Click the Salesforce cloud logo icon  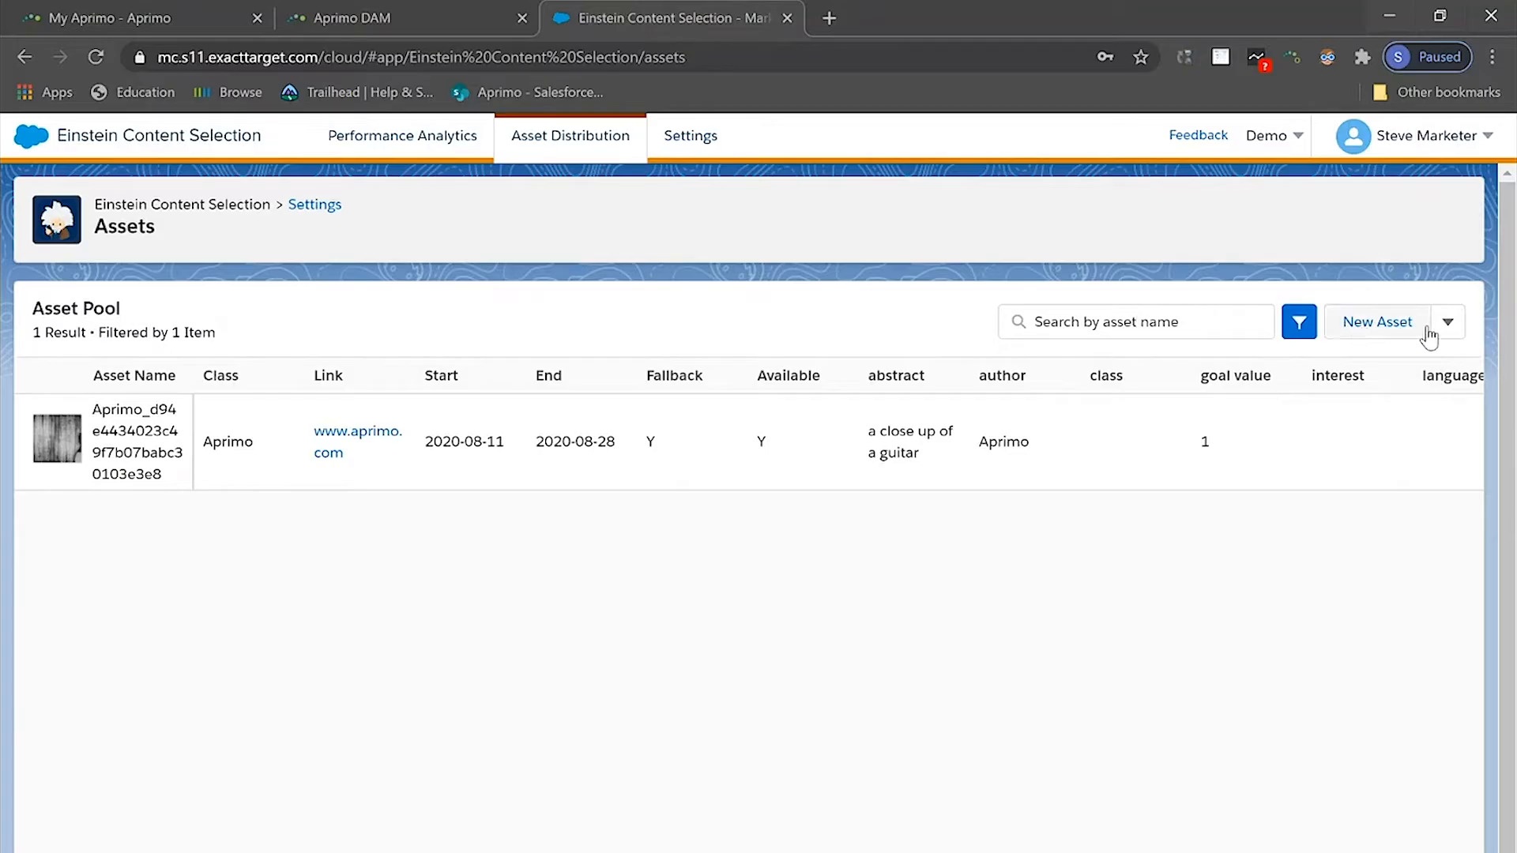pos(31,136)
